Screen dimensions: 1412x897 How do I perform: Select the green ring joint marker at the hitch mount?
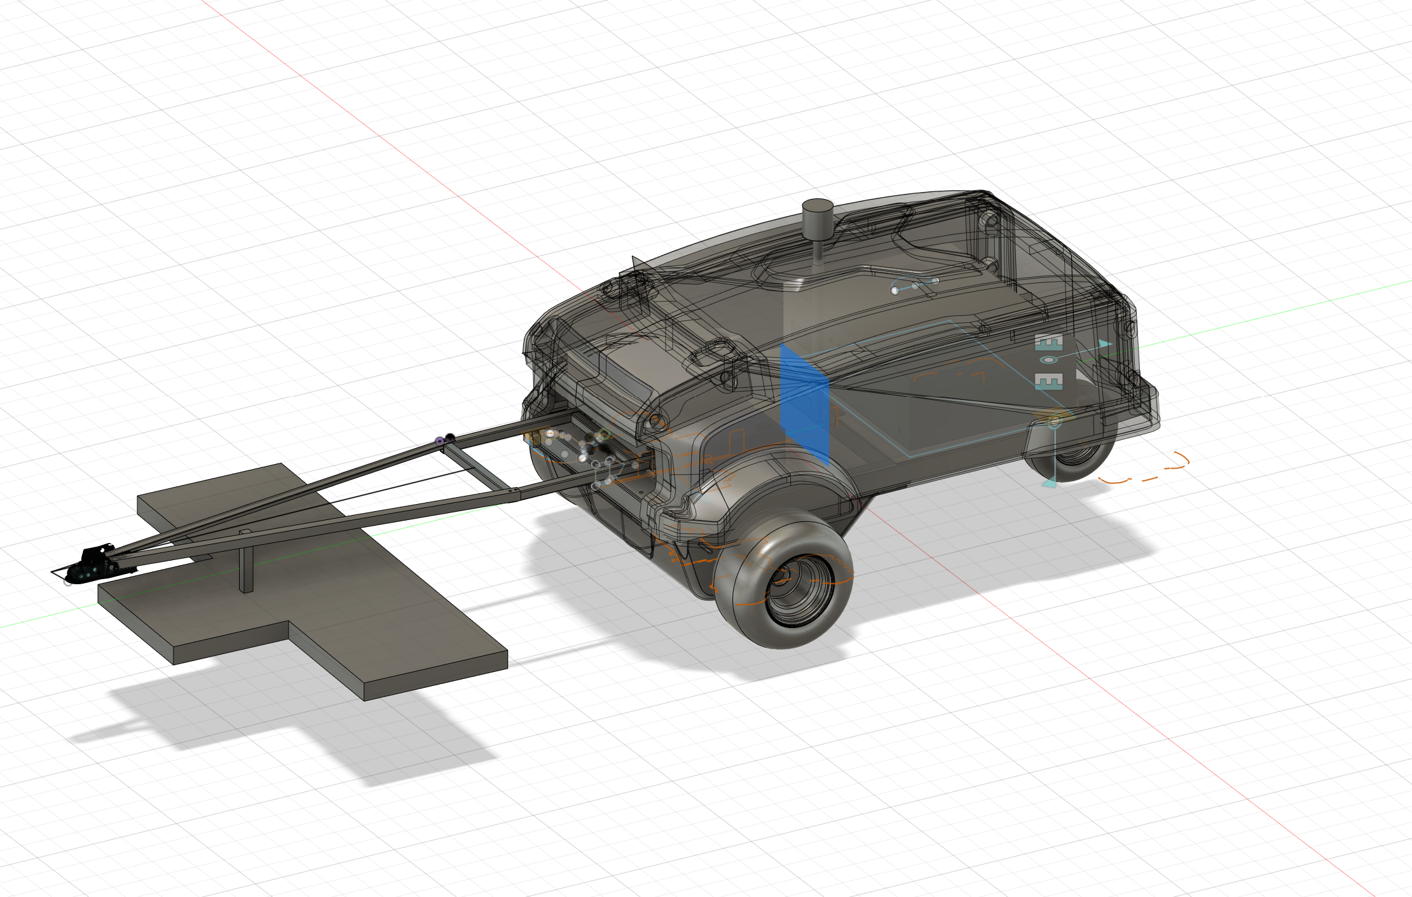tap(604, 434)
